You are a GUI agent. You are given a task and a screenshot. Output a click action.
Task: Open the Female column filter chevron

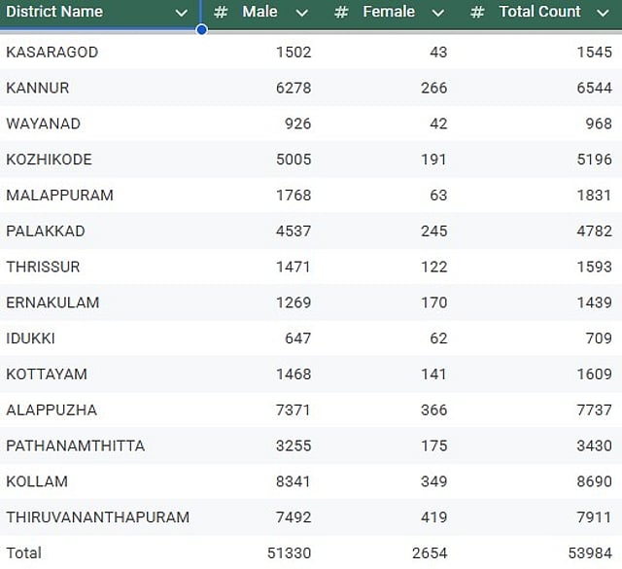click(x=438, y=13)
